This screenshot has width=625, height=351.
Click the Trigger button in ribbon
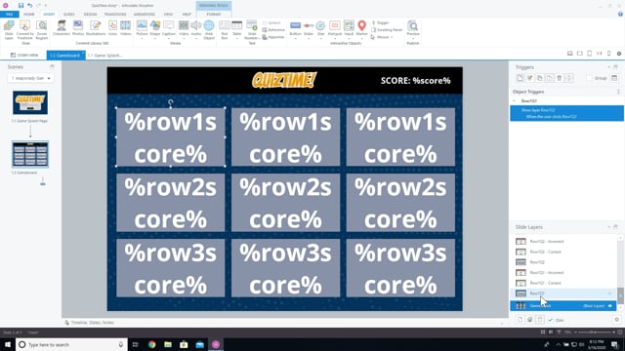tap(380, 22)
